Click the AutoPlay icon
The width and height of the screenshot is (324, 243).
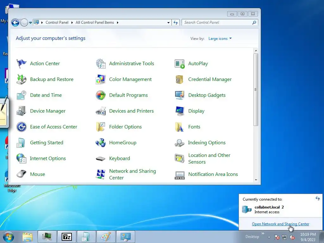pos(180,64)
